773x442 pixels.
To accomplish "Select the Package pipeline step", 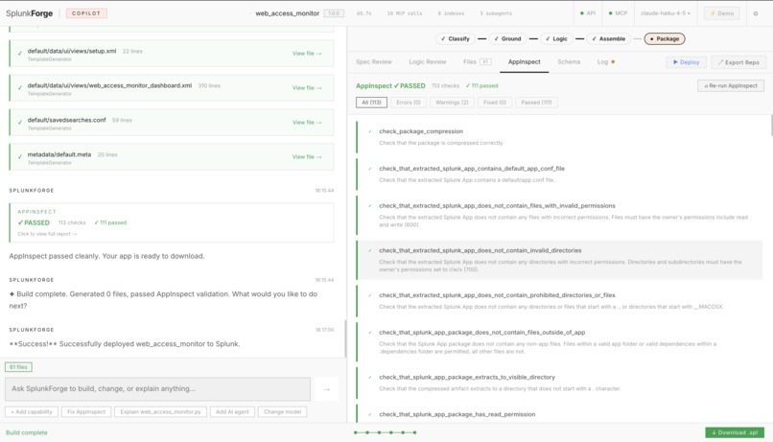I will pos(664,39).
